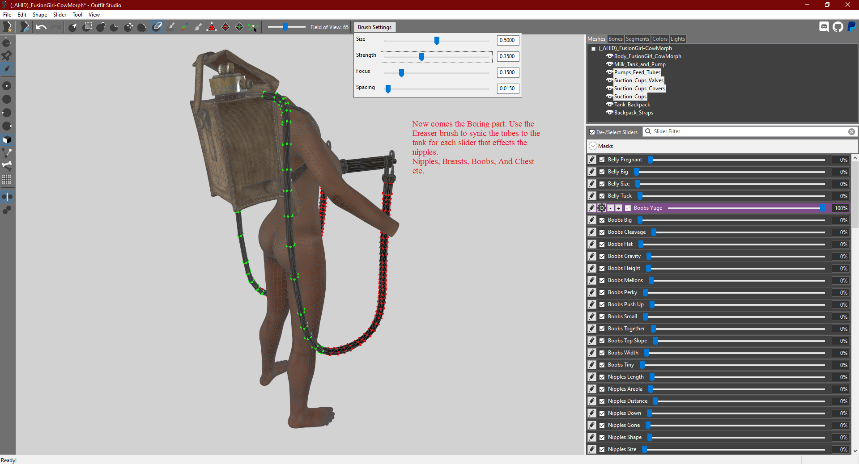Click the brush Strength slider handle

pos(421,57)
